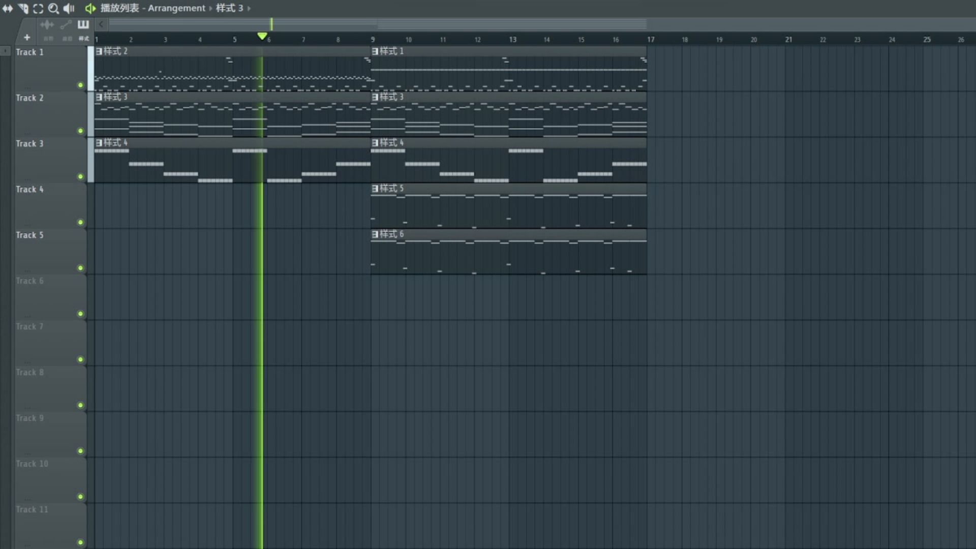The width and height of the screenshot is (976, 549).
Task: Select 样式 3 in the breadcrumb
Action: tap(230, 8)
